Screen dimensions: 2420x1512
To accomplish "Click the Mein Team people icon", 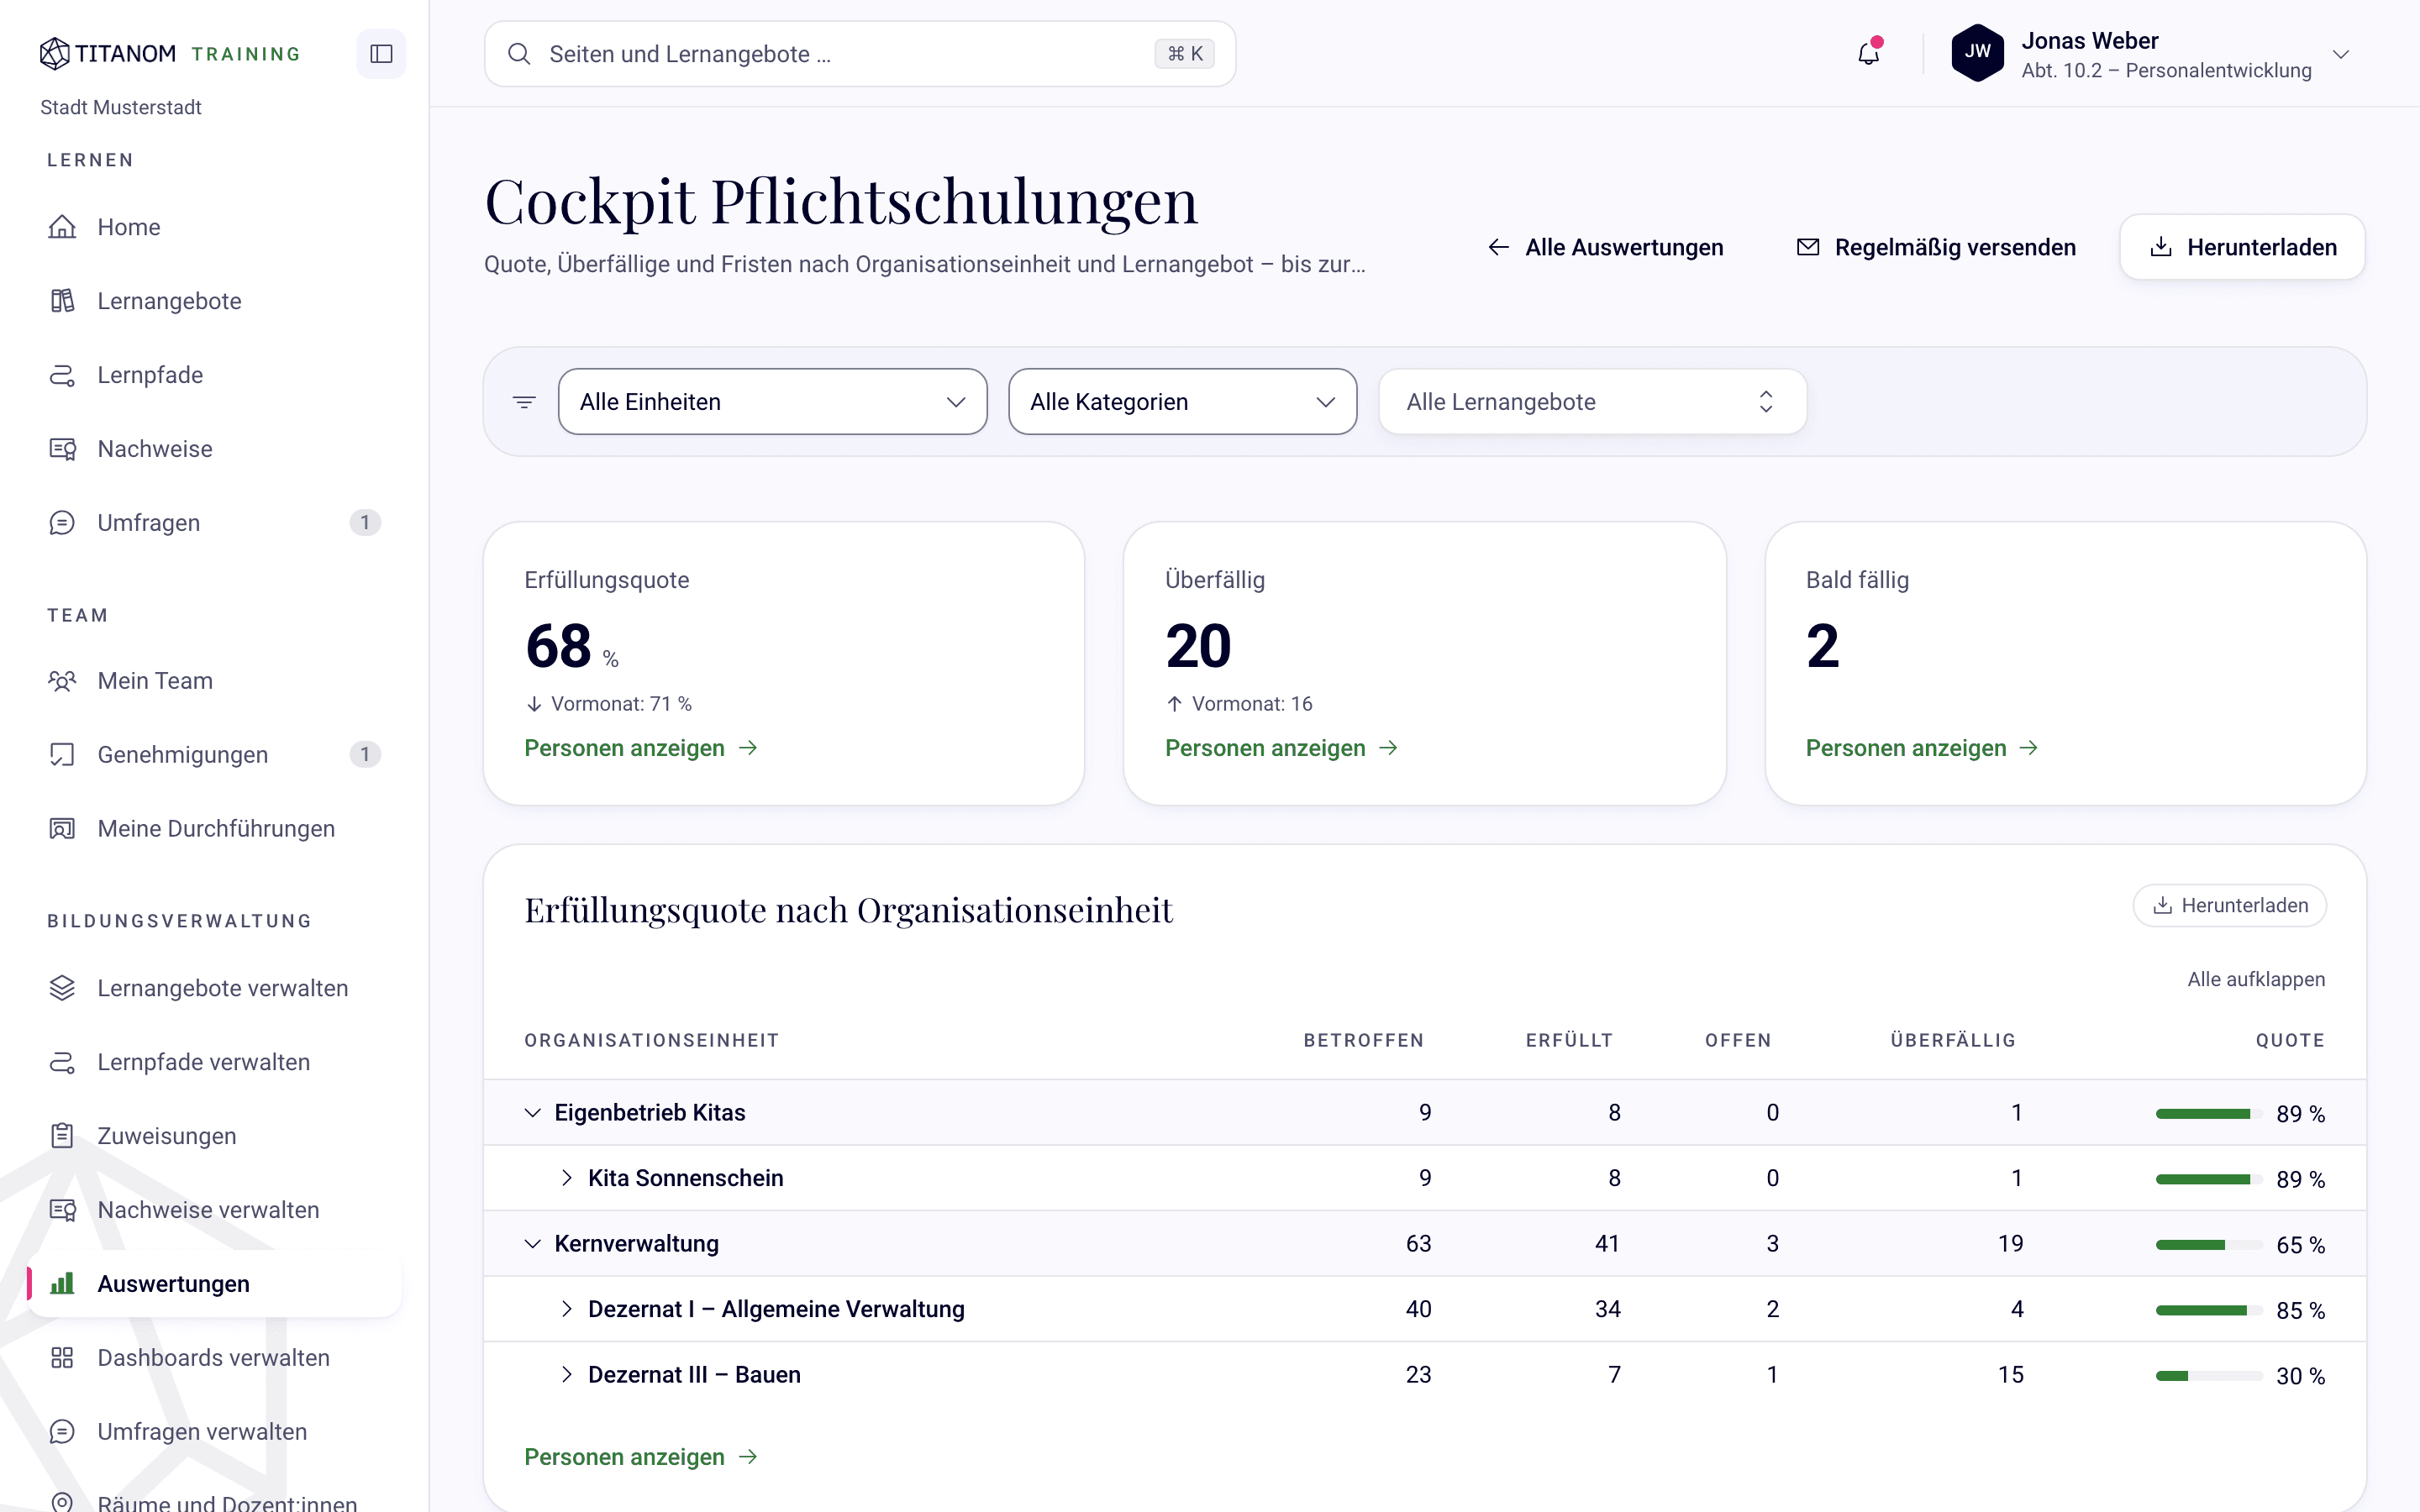I will tap(62, 681).
